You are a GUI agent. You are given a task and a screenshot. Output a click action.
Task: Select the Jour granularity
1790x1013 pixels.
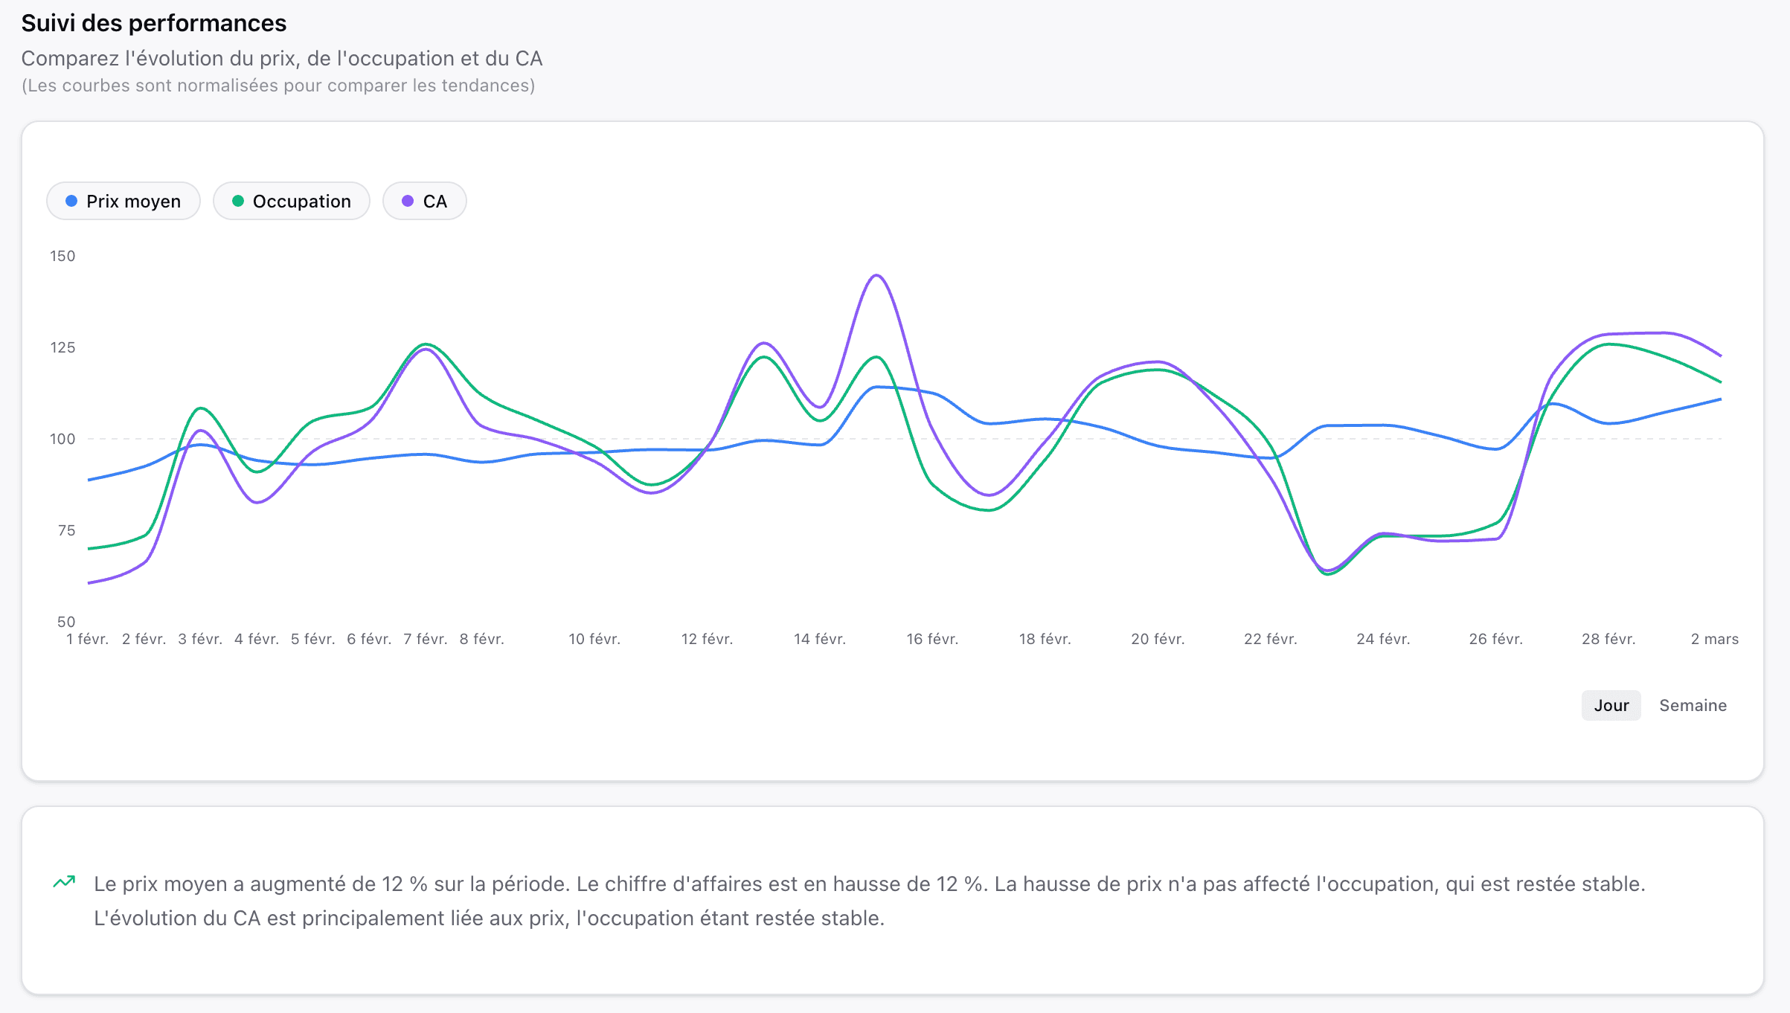point(1611,705)
